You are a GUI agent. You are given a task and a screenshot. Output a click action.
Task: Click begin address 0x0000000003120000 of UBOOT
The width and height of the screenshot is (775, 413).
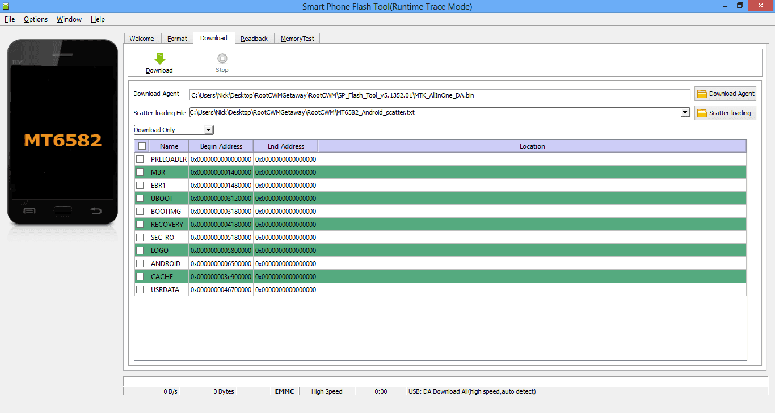point(221,199)
